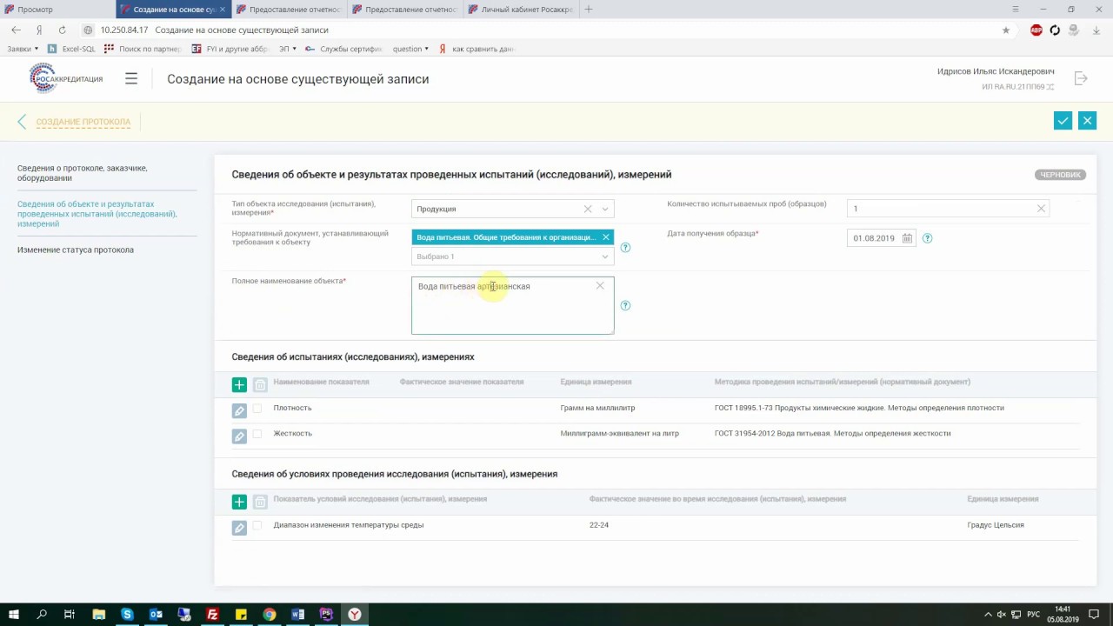Open the РУС language indicator in system tray

tap(1033, 615)
